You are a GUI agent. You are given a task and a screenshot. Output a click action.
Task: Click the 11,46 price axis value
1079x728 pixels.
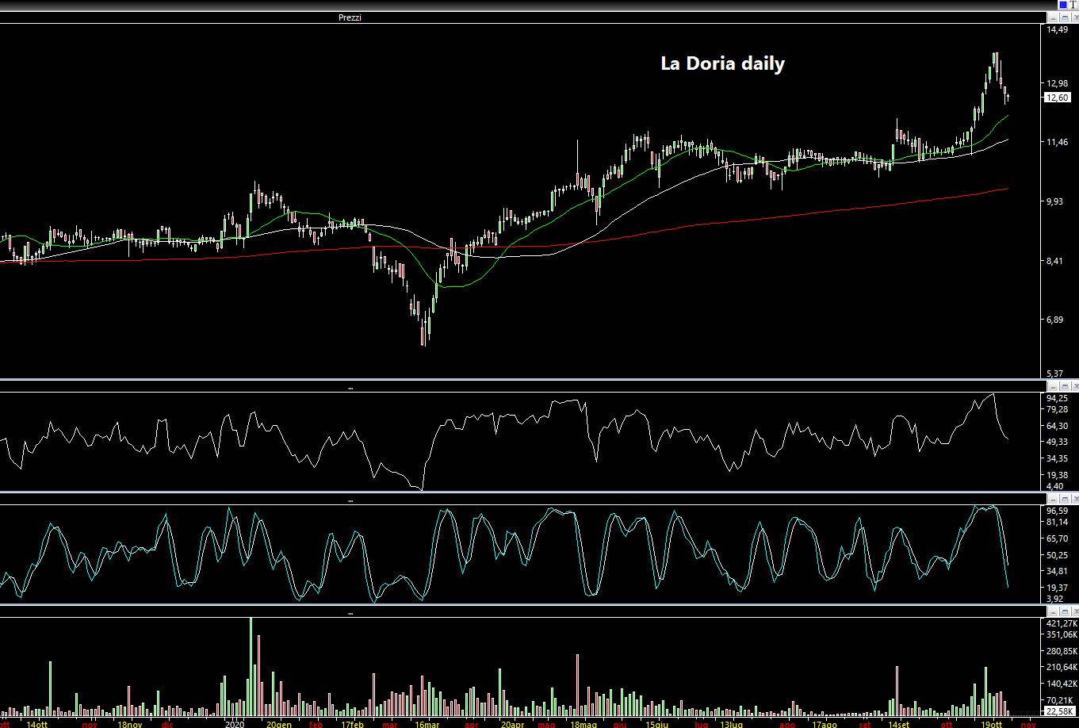click(x=1058, y=143)
